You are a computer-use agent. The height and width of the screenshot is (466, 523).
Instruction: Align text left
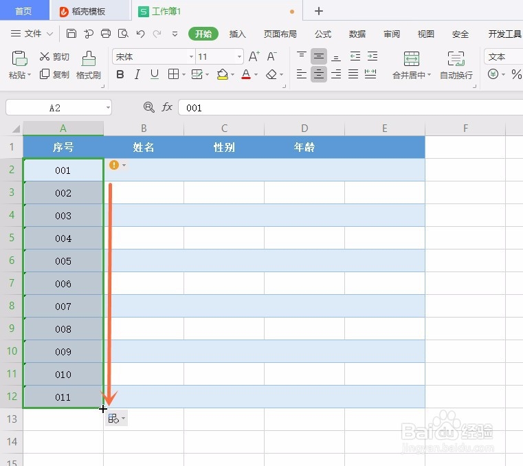tap(302, 74)
